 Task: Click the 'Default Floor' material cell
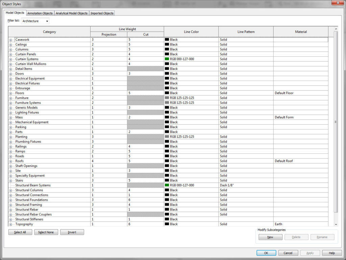301,93
